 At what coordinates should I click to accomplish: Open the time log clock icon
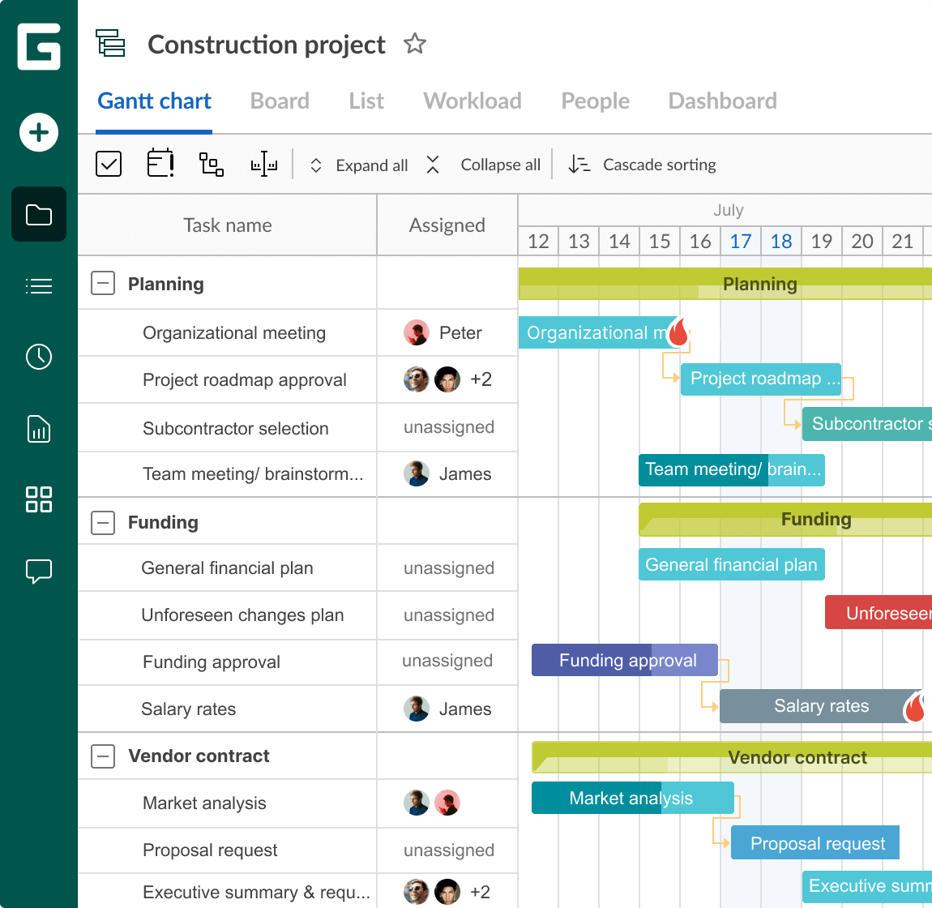point(39,357)
